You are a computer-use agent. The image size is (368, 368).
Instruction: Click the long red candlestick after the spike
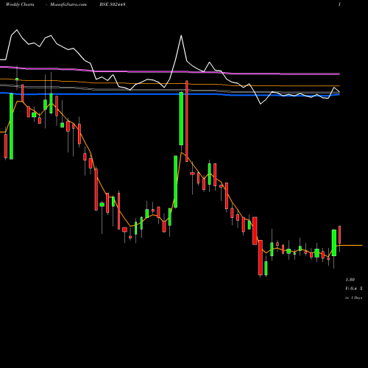click(x=187, y=121)
